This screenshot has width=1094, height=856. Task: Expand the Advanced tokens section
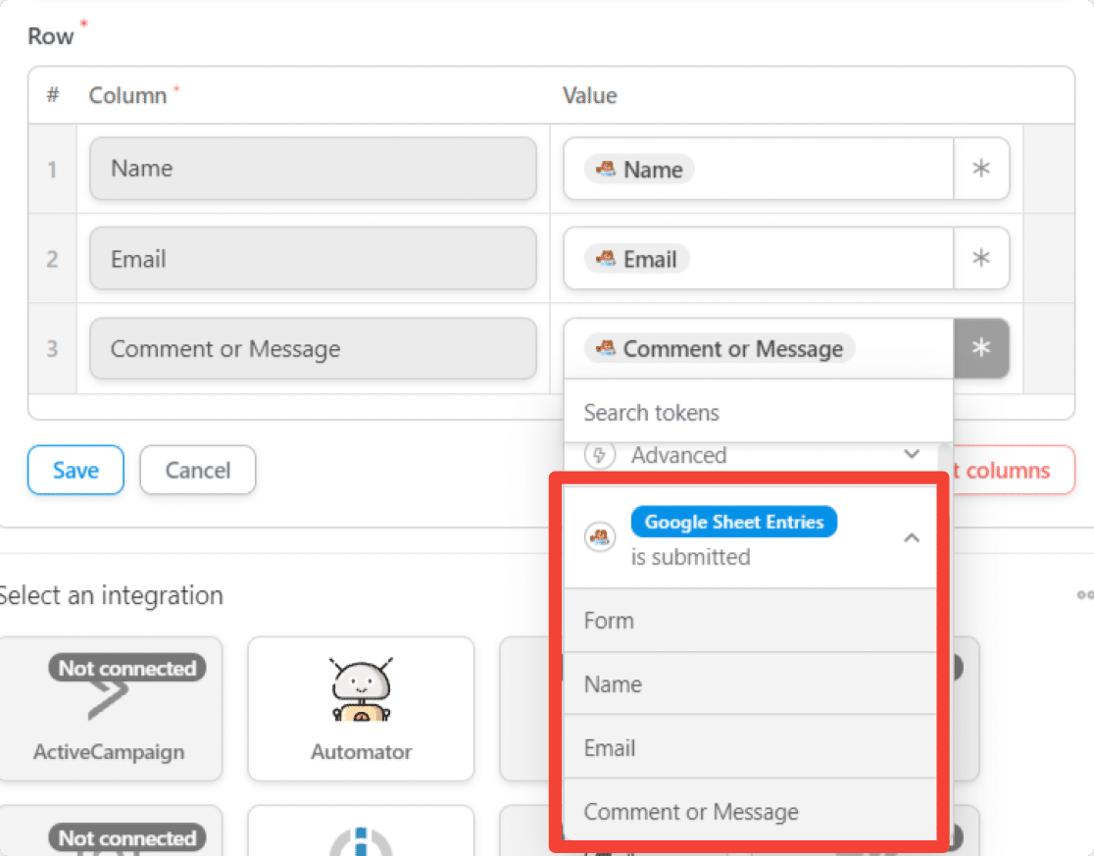911,455
